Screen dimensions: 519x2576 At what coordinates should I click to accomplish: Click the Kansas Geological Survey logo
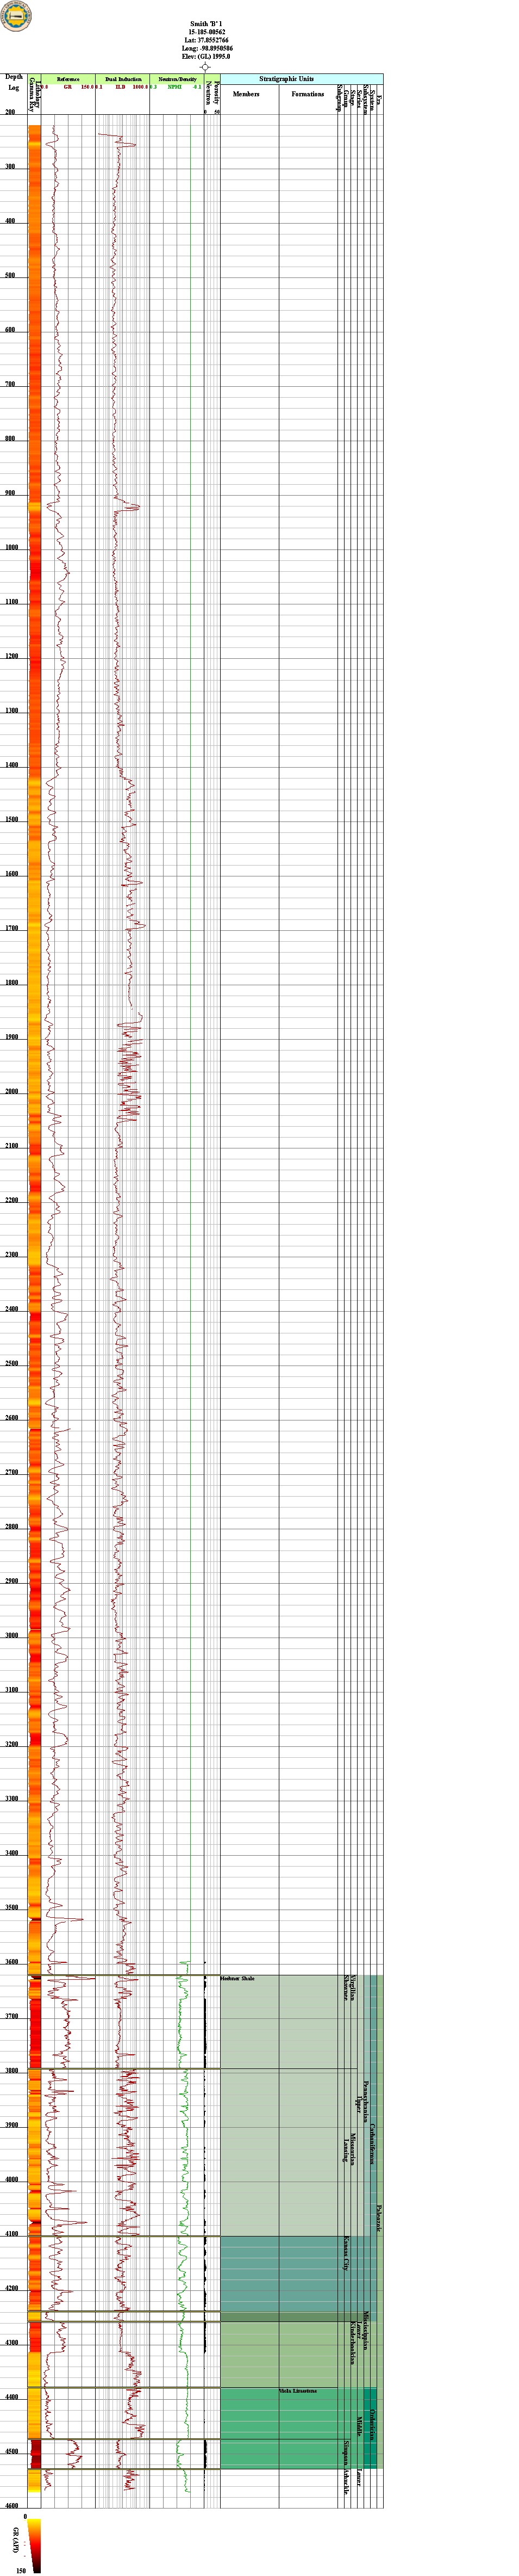[16, 16]
